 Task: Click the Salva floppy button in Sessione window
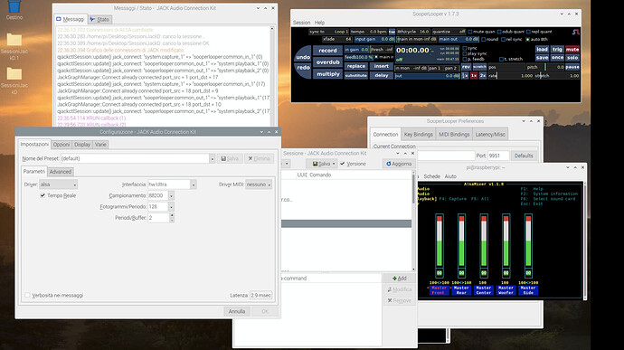[322, 164]
